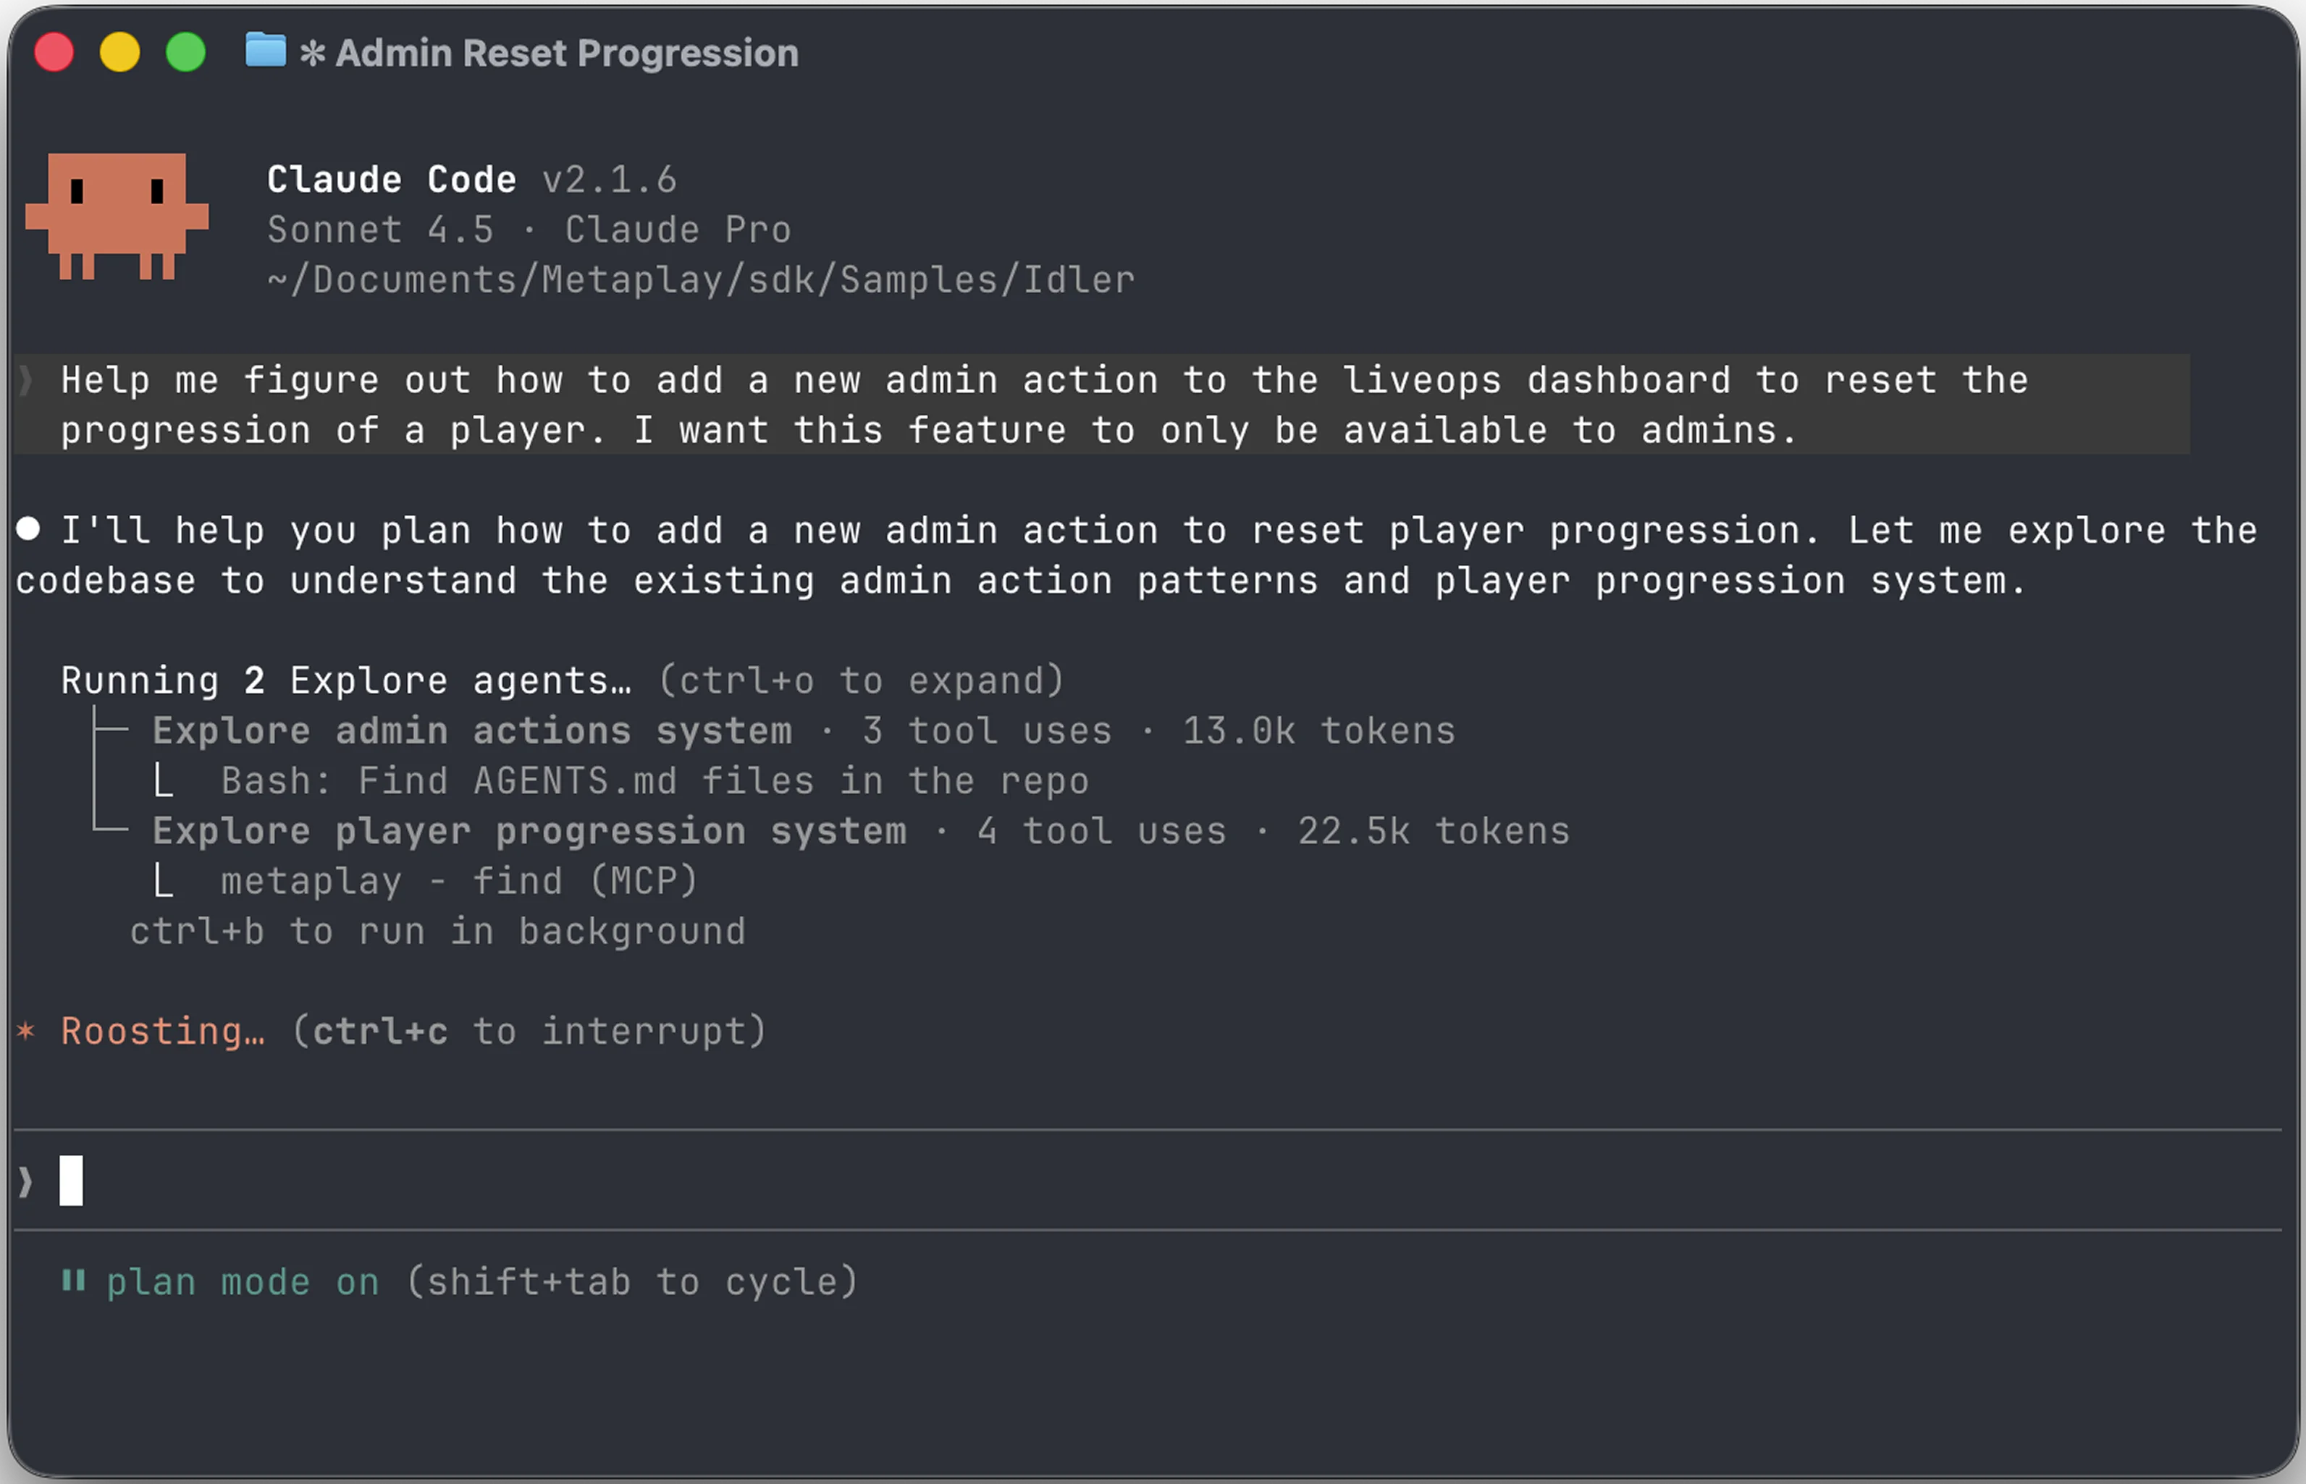Click the orange bullet before the assistant response
Screen dimensions: 2306x1484
(29, 528)
